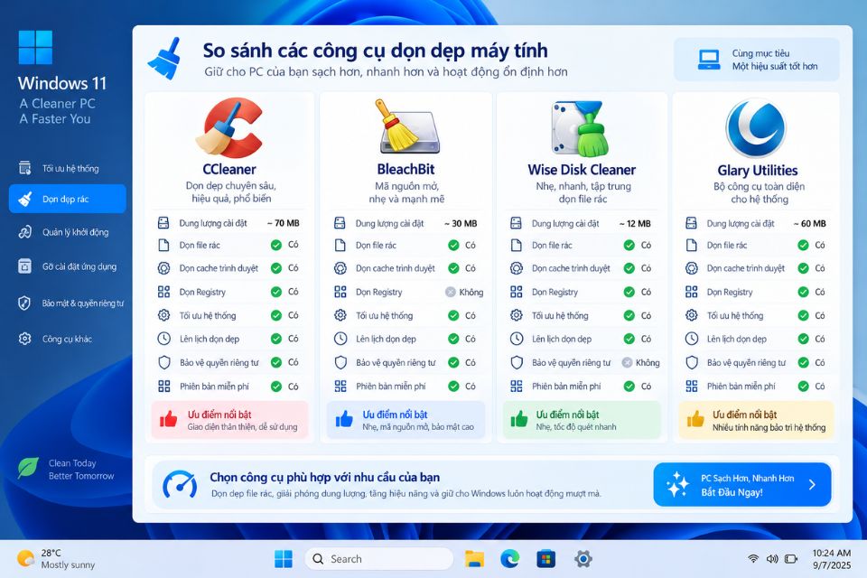Click the speedometer icon in bottom banner
Viewport: 867px width, 578px height.
point(180,484)
